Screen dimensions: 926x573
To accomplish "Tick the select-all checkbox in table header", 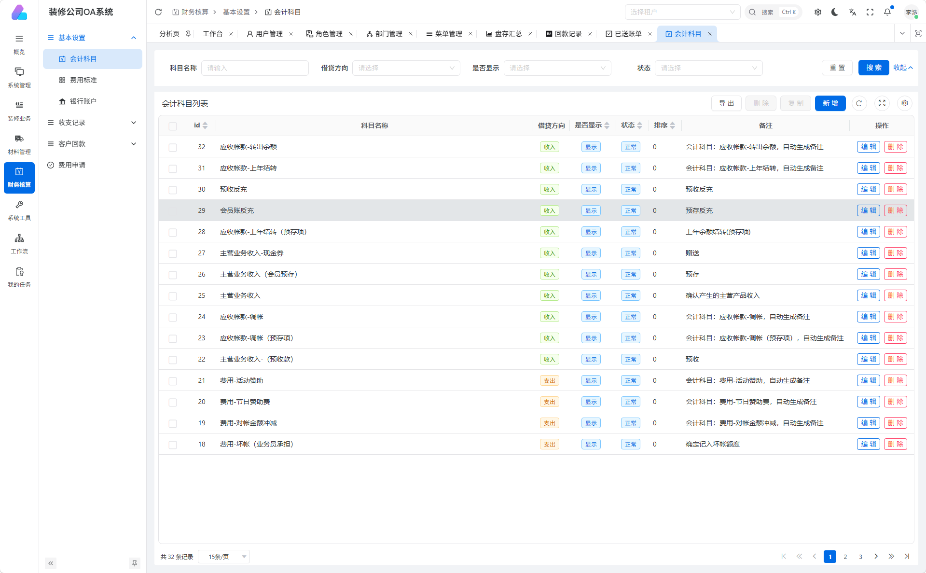I will pos(173,126).
